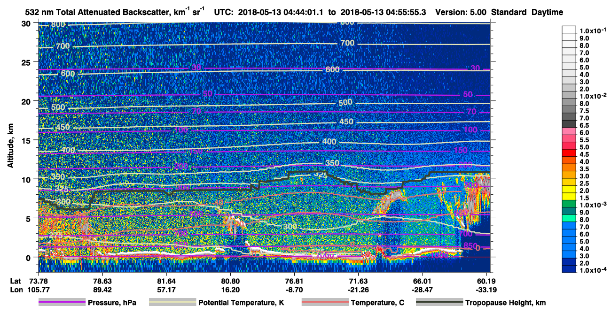Click the near-black colorbar swatch below 6.5
611x313 pixels.
[569, 124]
